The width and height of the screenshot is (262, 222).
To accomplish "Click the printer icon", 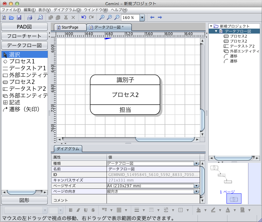I will pyautogui.click(x=30, y=17).
